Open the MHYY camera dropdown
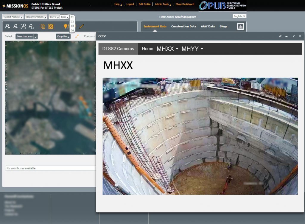The width and height of the screenshot is (305, 224). click(x=192, y=49)
